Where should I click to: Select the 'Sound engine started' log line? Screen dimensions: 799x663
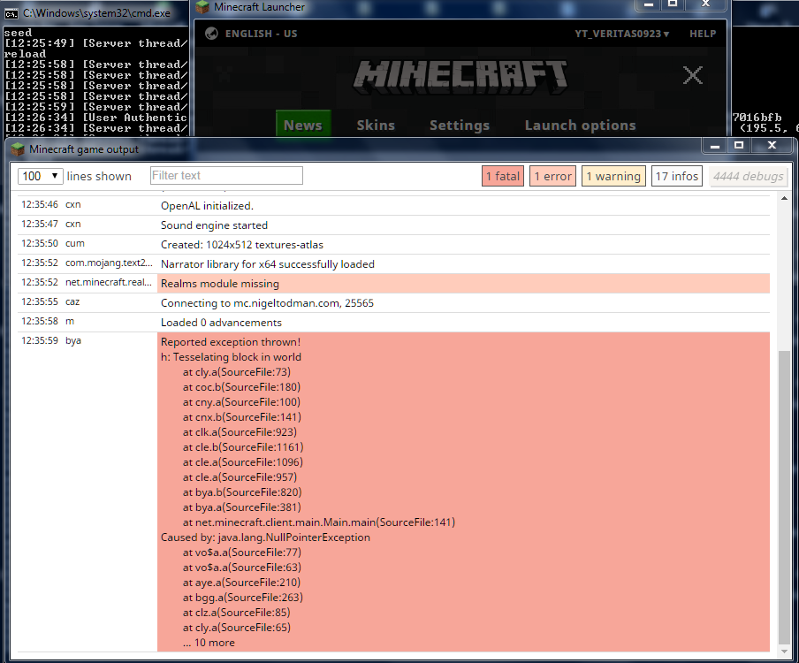[x=393, y=225]
